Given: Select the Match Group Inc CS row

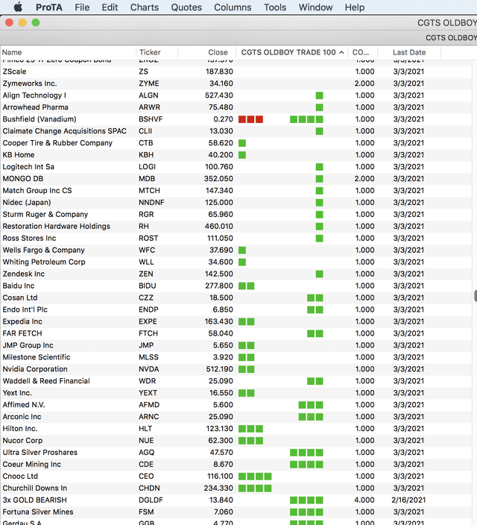Looking at the screenshot, I should click(236, 190).
